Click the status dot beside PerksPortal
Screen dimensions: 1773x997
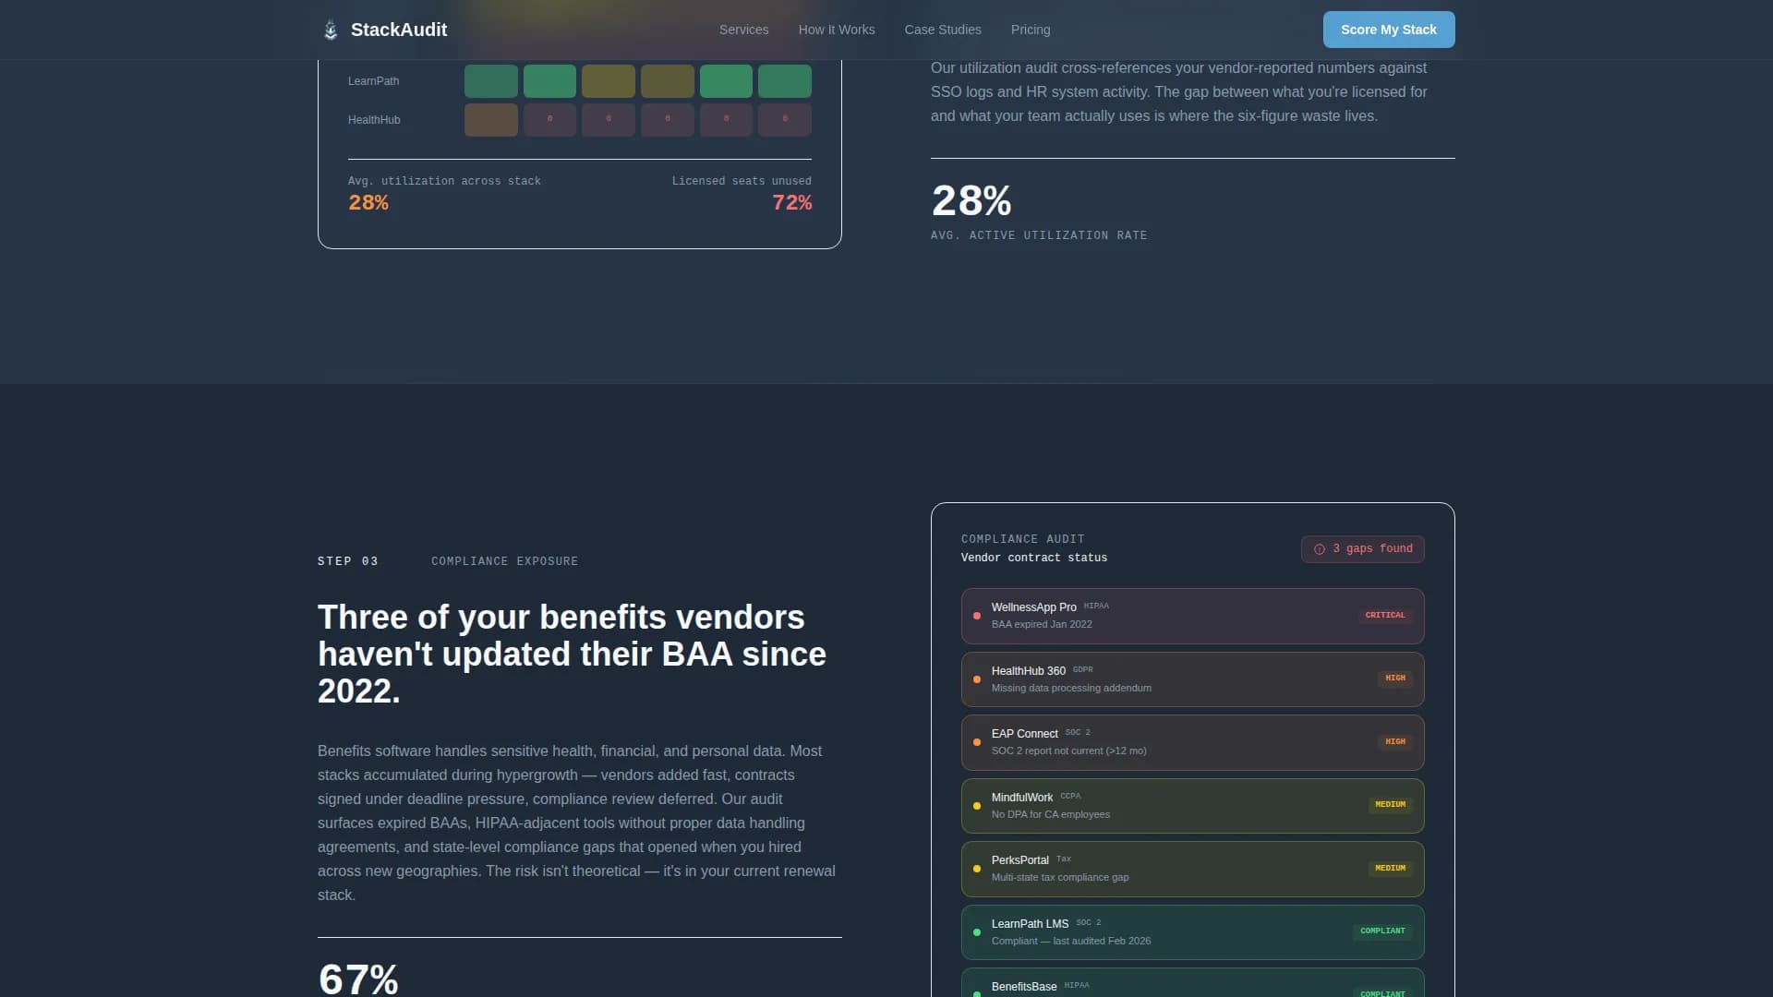[979, 869]
